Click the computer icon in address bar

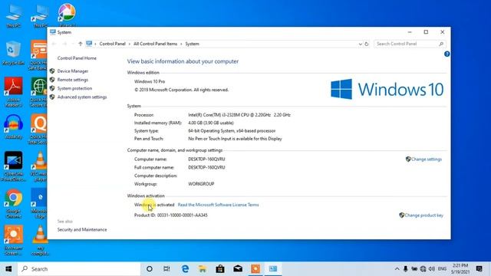pyautogui.click(x=89, y=44)
